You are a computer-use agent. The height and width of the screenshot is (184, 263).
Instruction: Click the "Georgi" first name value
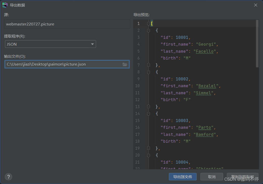(206, 44)
